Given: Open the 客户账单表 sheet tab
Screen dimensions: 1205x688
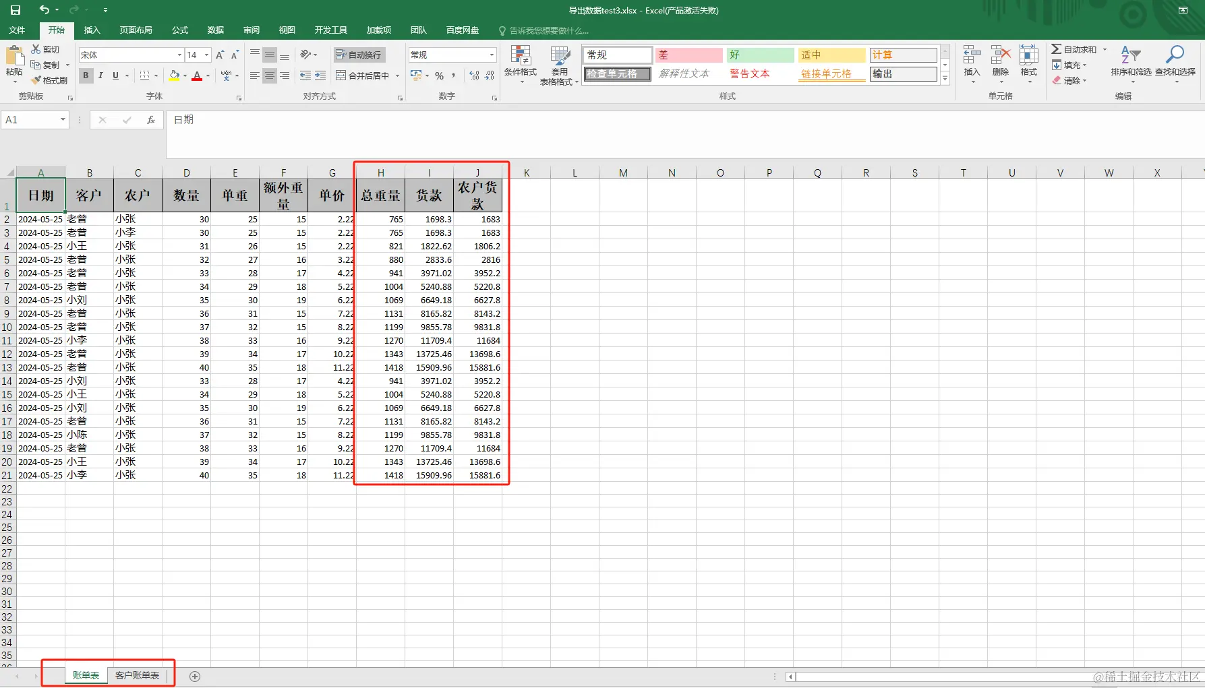Looking at the screenshot, I should pyautogui.click(x=137, y=676).
